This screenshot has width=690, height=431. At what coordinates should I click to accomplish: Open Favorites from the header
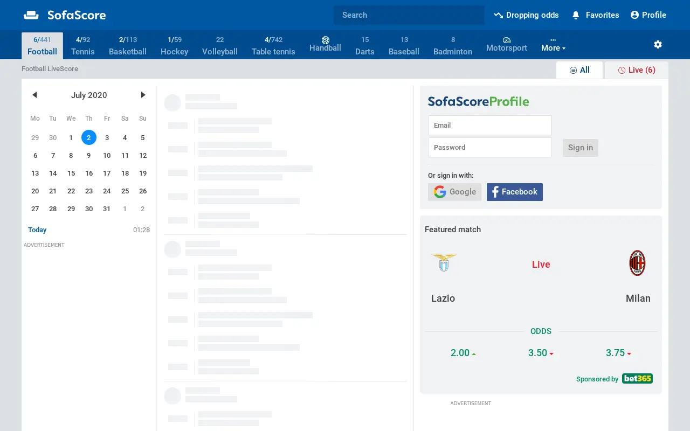click(595, 15)
